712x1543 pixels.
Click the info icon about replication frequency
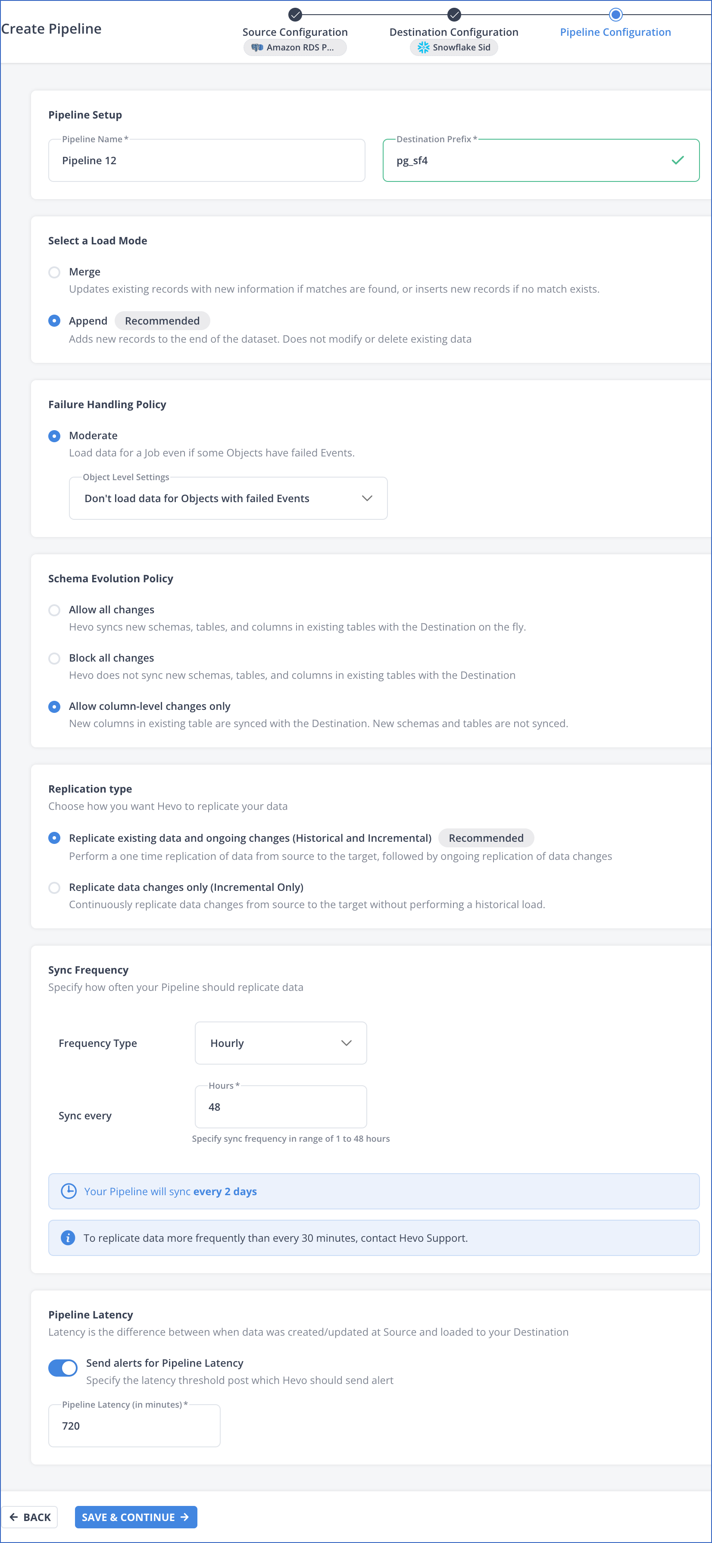click(x=68, y=1238)
